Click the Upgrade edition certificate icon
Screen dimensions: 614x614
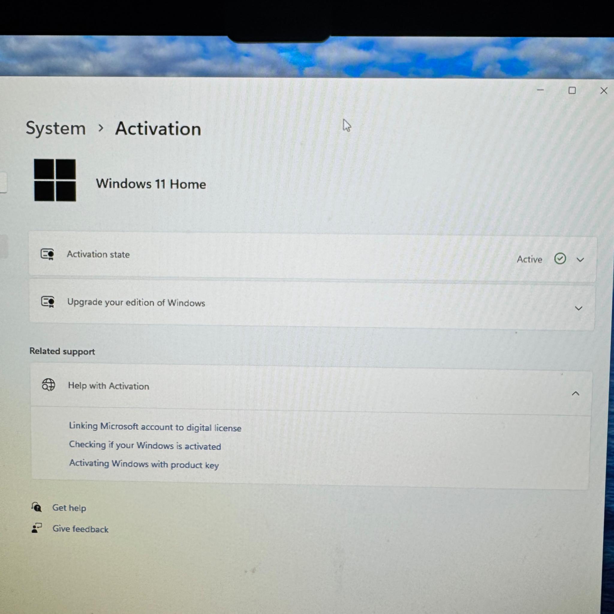(48, 302)
